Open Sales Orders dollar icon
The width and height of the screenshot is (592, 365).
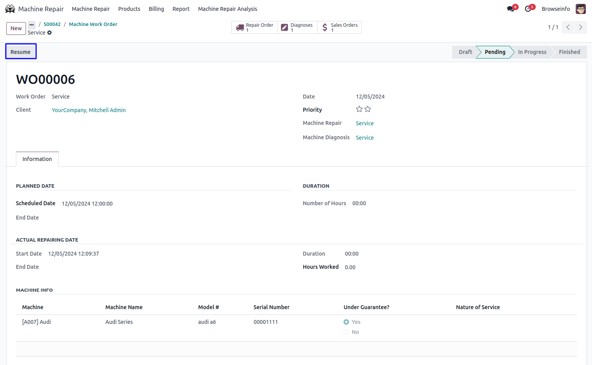pyautogui.click(x=325, y=28)
